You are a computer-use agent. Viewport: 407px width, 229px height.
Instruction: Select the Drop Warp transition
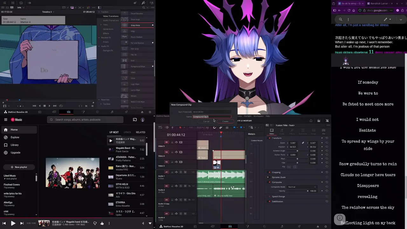pos(137,25)
